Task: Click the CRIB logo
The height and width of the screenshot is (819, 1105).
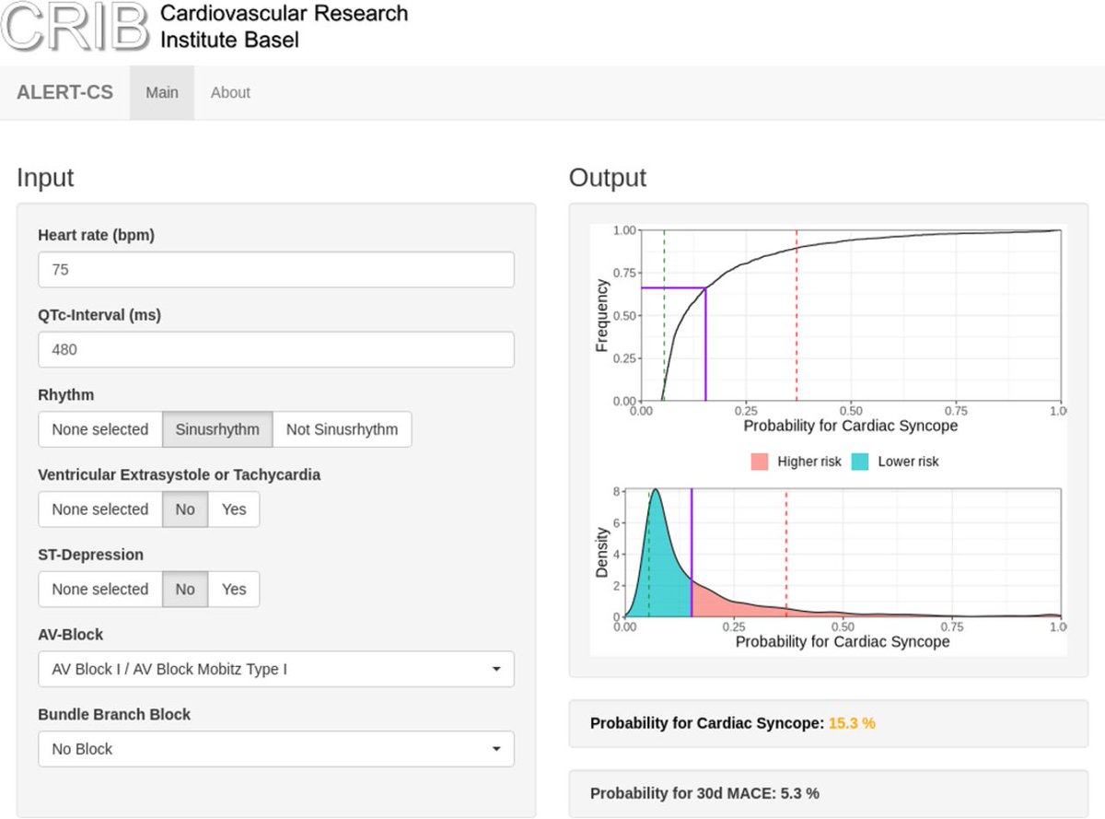Action: (74, 26)
